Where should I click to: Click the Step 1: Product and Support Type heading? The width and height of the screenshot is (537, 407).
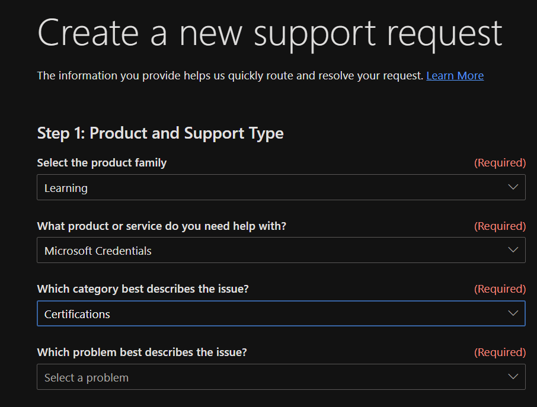pyautogui.click(x=160, y=133)
